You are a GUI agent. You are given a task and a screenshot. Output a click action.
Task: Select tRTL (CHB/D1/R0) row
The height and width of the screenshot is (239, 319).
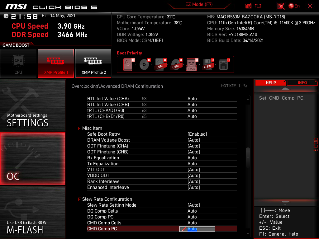click(x=162, y=116)
